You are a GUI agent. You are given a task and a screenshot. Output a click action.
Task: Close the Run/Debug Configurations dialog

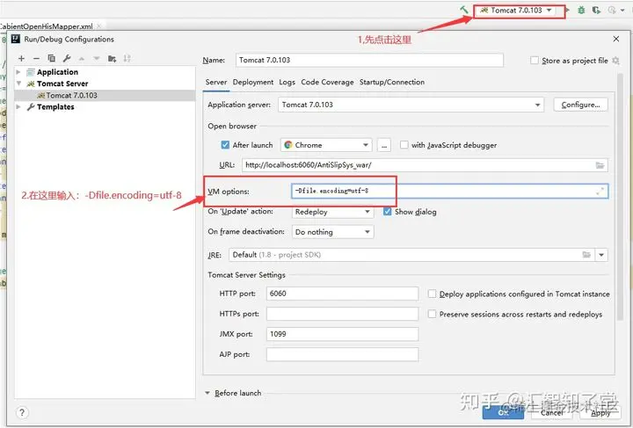tap(616, 39)
